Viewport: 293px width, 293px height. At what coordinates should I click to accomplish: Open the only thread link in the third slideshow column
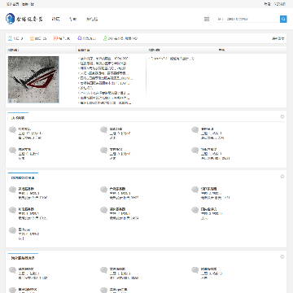[x=173, y=59]
